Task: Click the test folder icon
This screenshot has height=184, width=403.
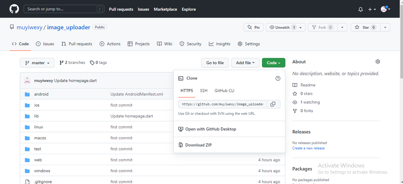Action: click(27, 149)
